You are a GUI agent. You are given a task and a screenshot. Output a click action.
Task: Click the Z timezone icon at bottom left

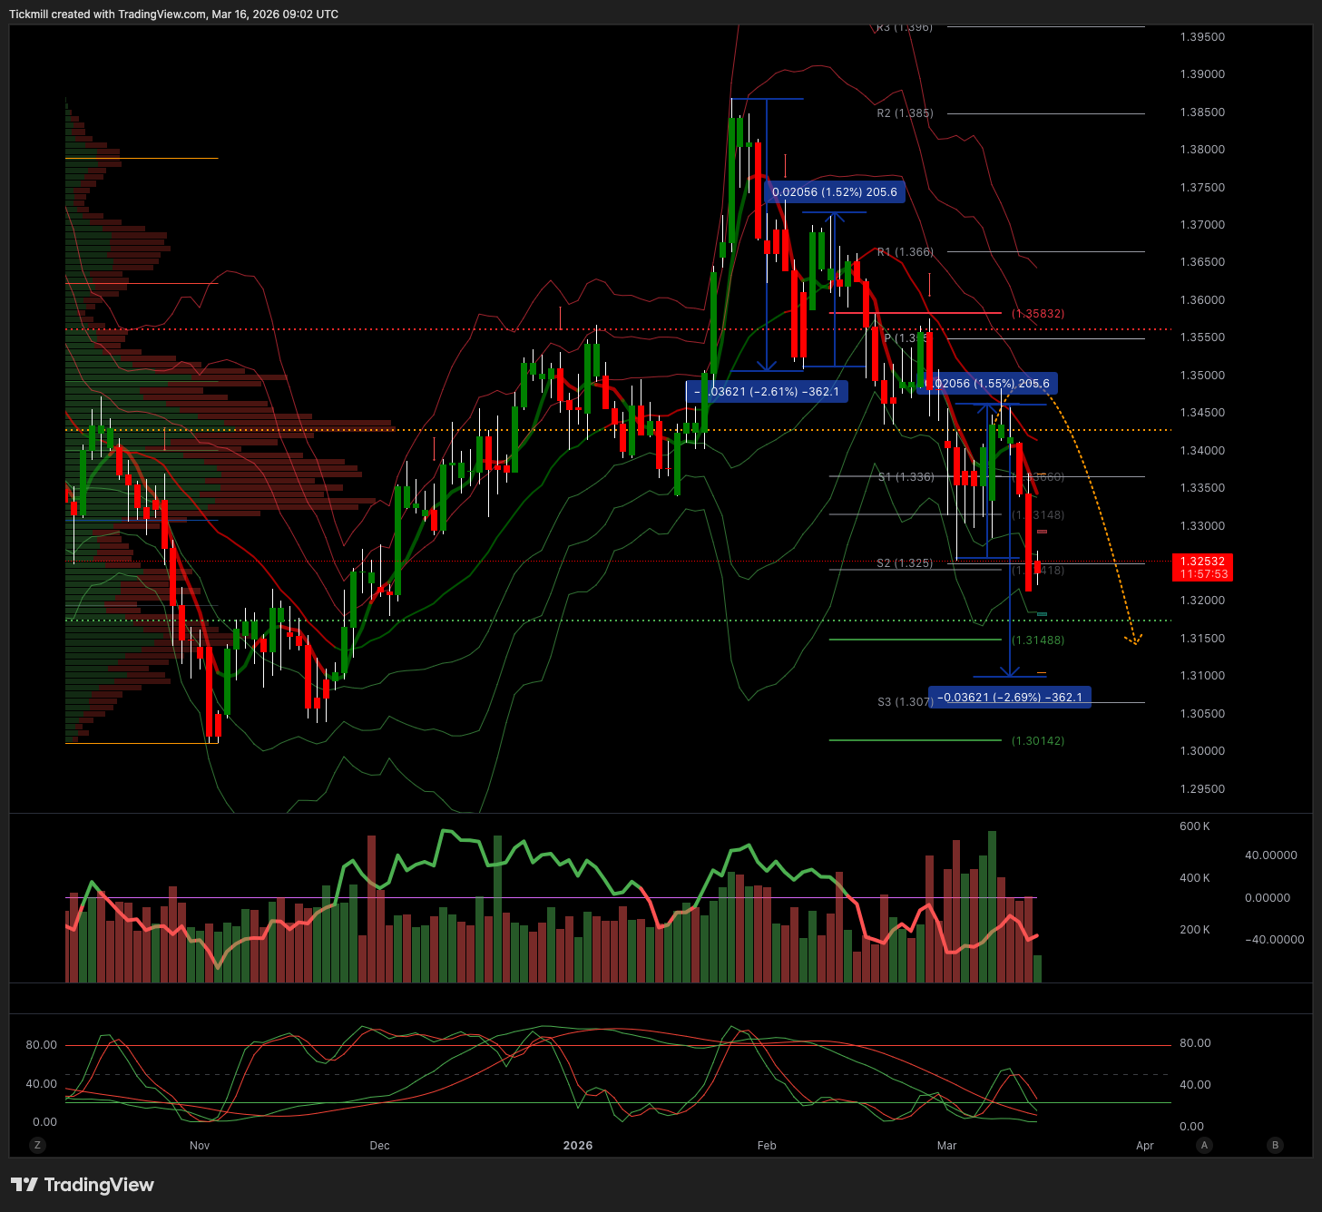[x=37, y=1145]
